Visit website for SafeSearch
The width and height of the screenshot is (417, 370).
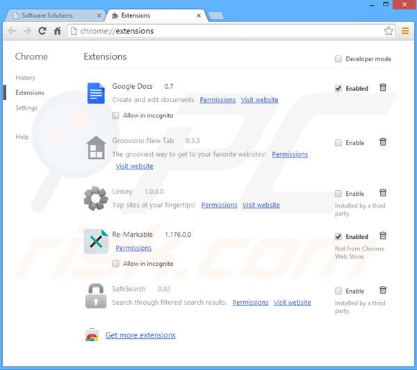click(x=293, y=303)
